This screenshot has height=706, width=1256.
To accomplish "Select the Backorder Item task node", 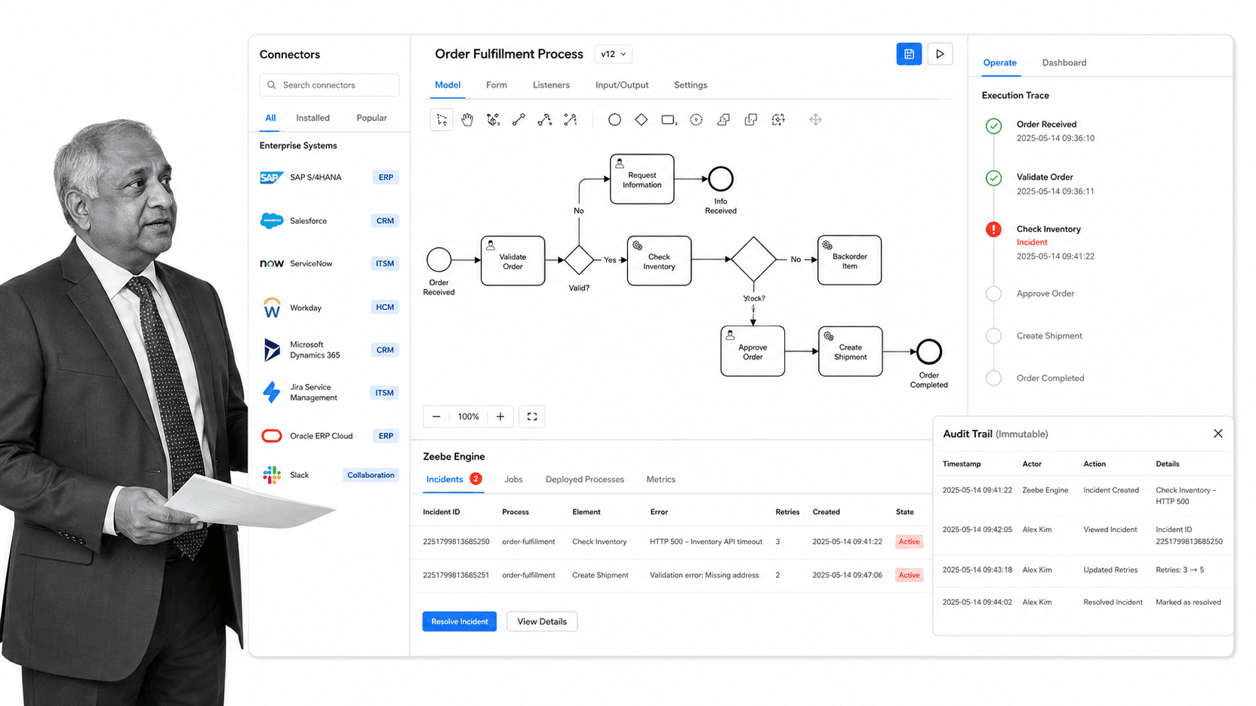I will (x=850, y=260).
